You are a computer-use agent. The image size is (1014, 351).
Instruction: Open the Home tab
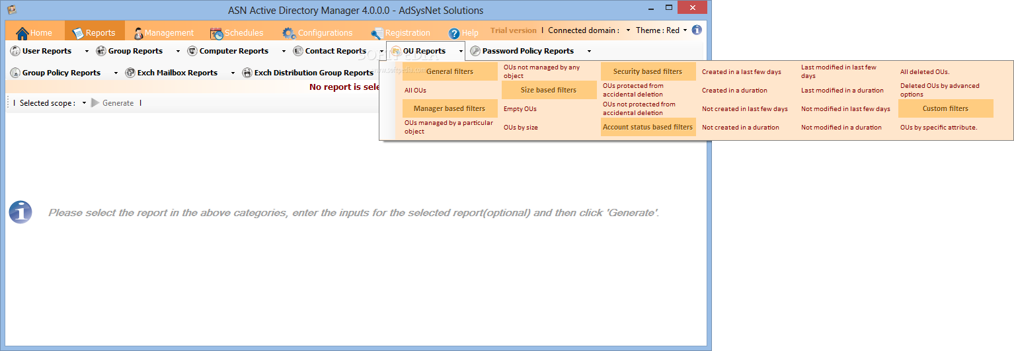[x=35, y=32]
